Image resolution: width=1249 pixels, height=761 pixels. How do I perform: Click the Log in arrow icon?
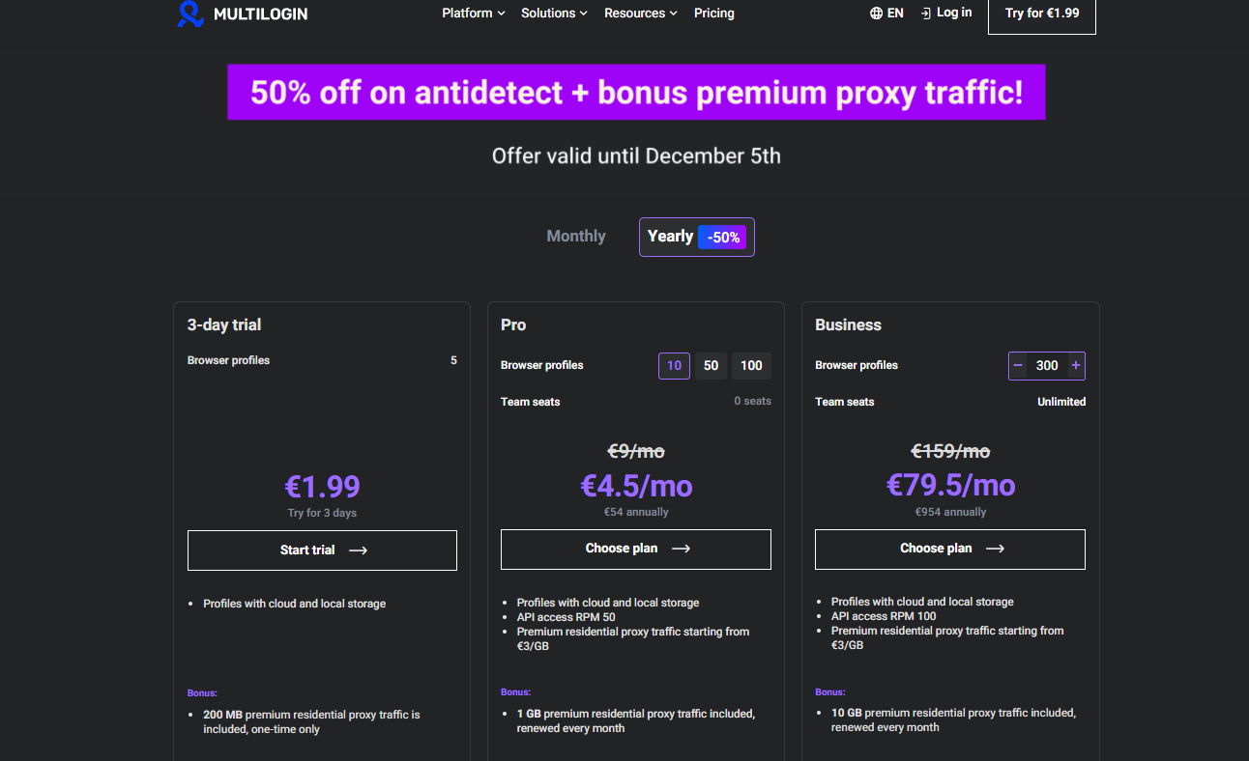click(x=926, y=14)
